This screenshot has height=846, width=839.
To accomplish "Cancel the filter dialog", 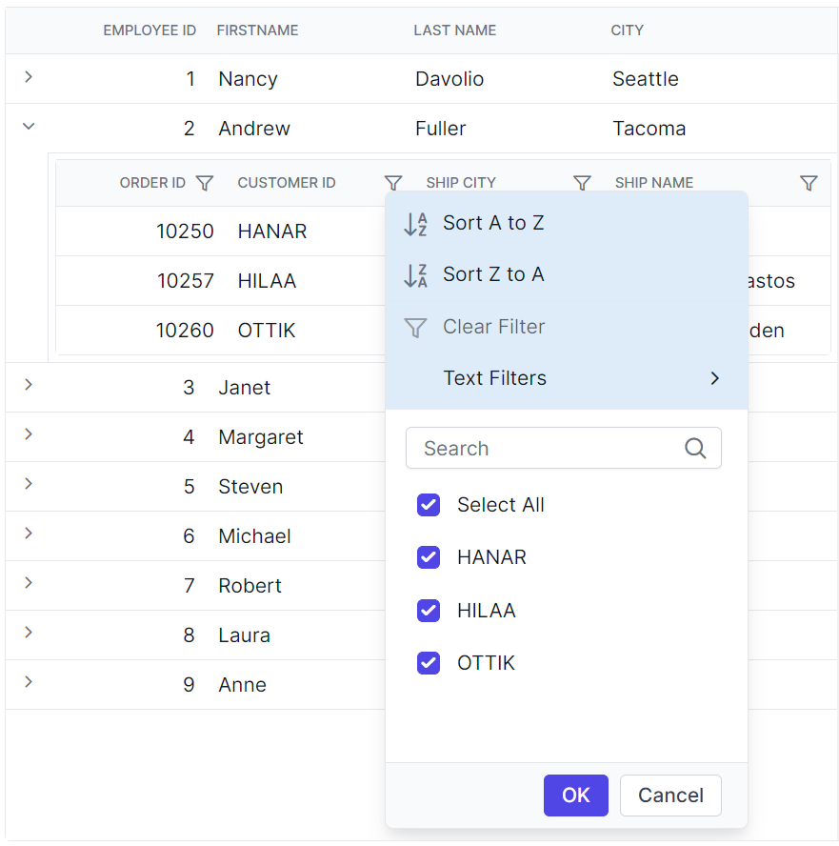I will pos(670,796).
